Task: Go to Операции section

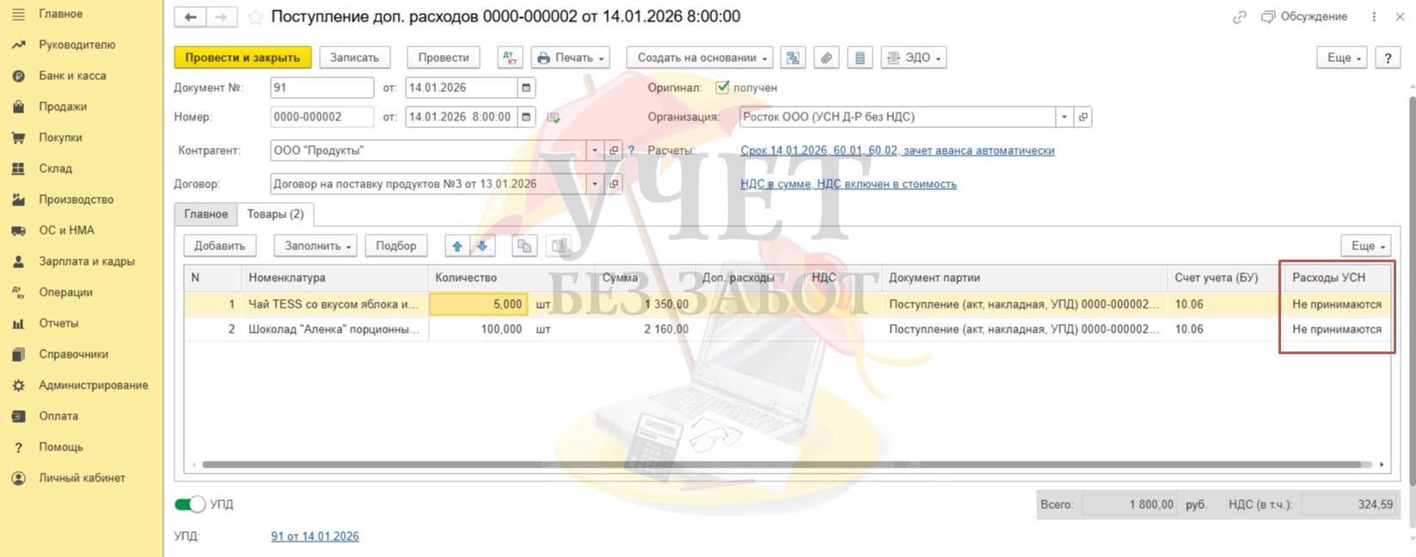Action: coord(65,292)
